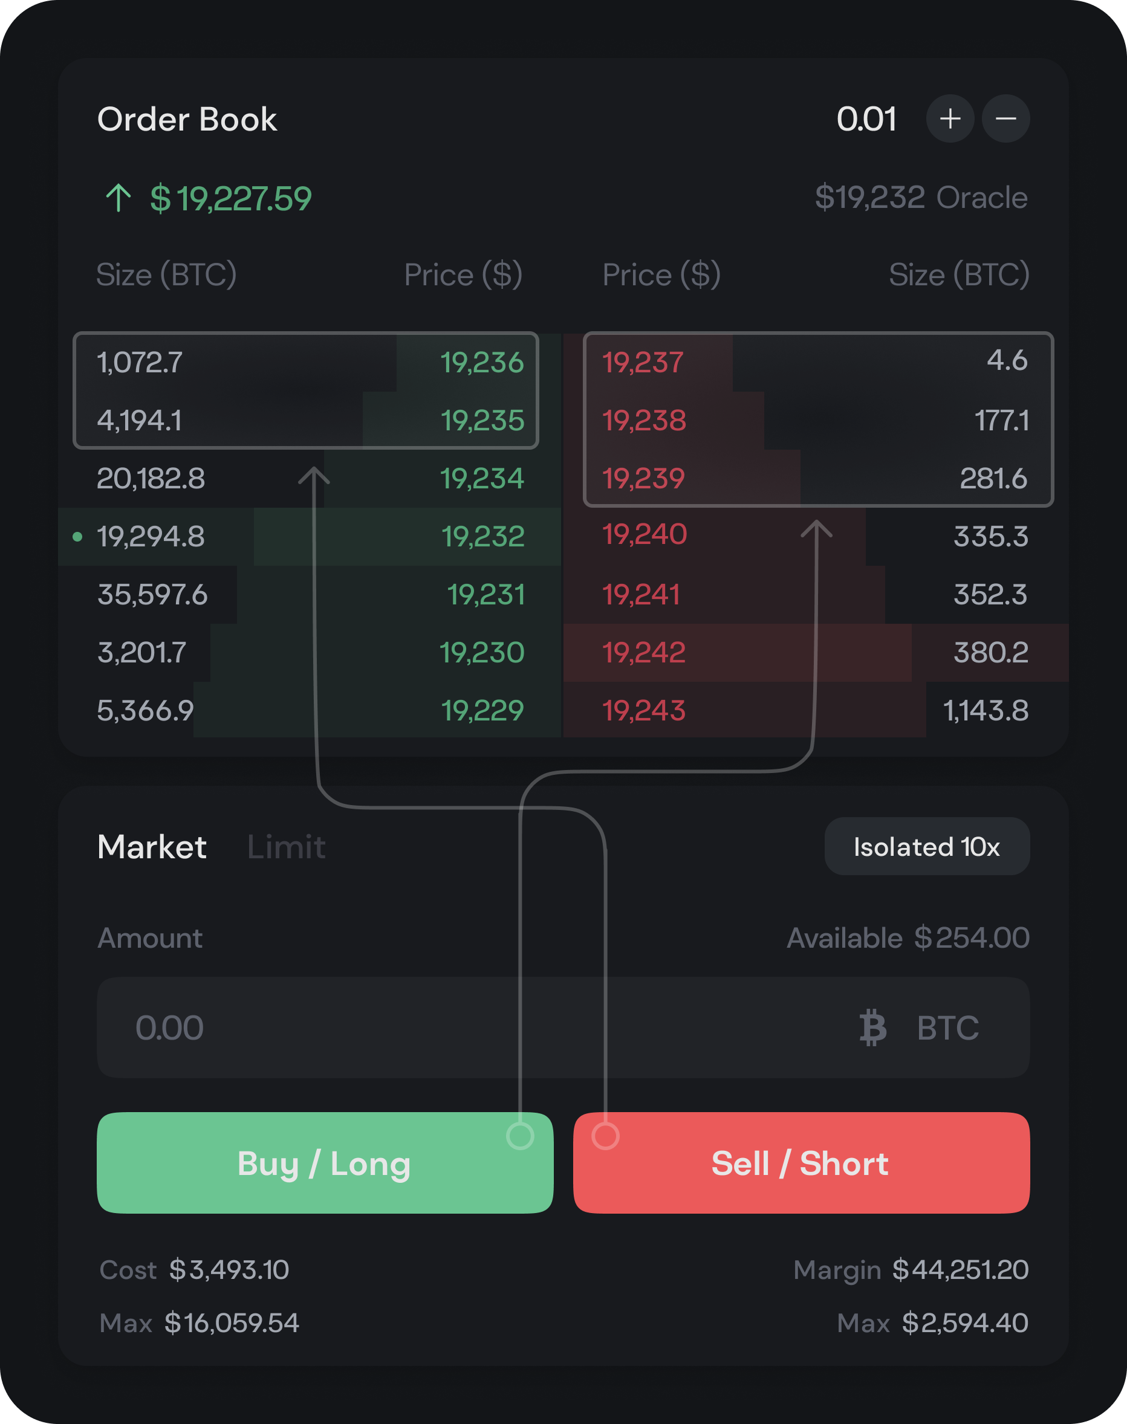Click the 19,232 highlighted bid price
1127x1424 pixels.
coord(483,537)
